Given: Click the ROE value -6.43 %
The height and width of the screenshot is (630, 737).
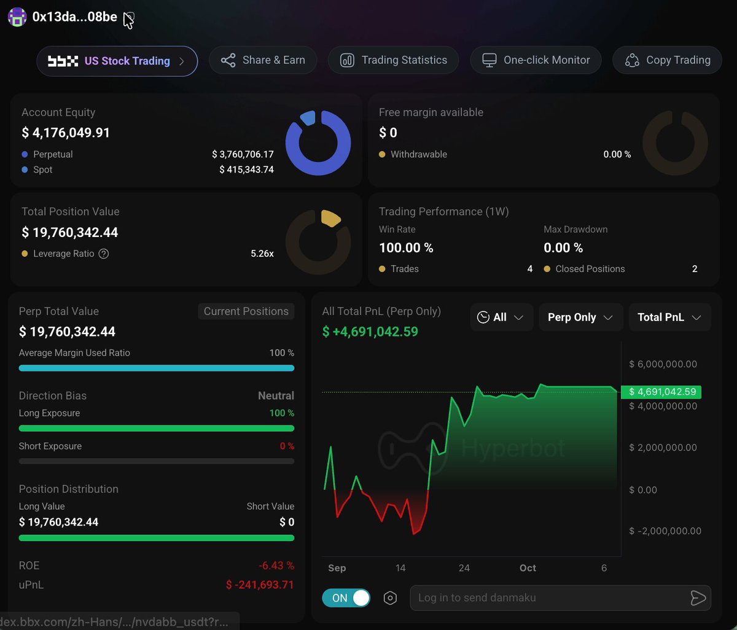Looking at the screenshot, I should point(276,566).
